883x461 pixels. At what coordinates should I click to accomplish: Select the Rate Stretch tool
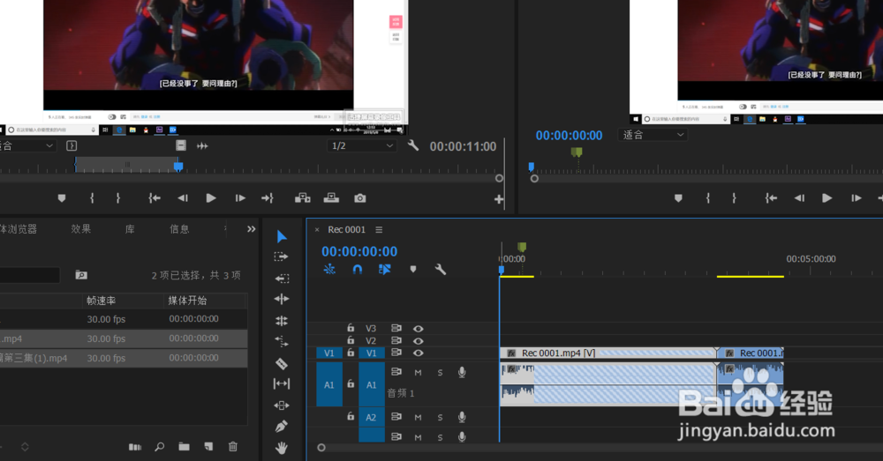(282, 341)
